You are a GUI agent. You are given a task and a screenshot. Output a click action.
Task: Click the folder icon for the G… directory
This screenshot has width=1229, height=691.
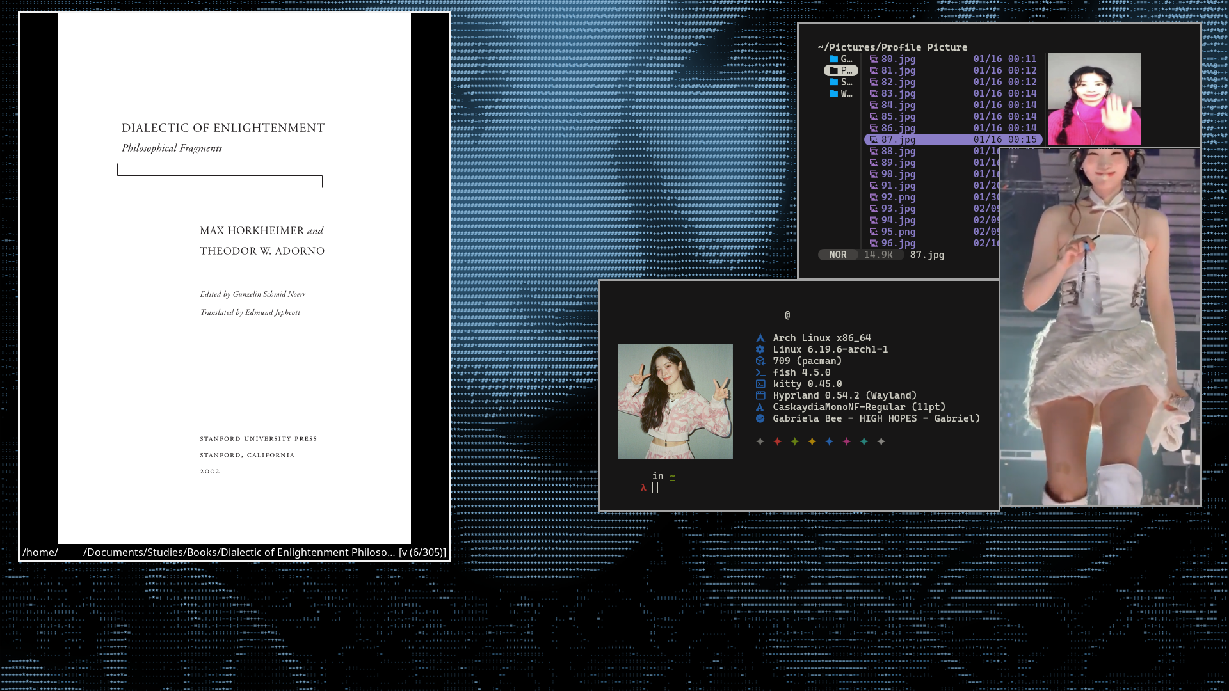pyautogui.click(x=833, y=59)
